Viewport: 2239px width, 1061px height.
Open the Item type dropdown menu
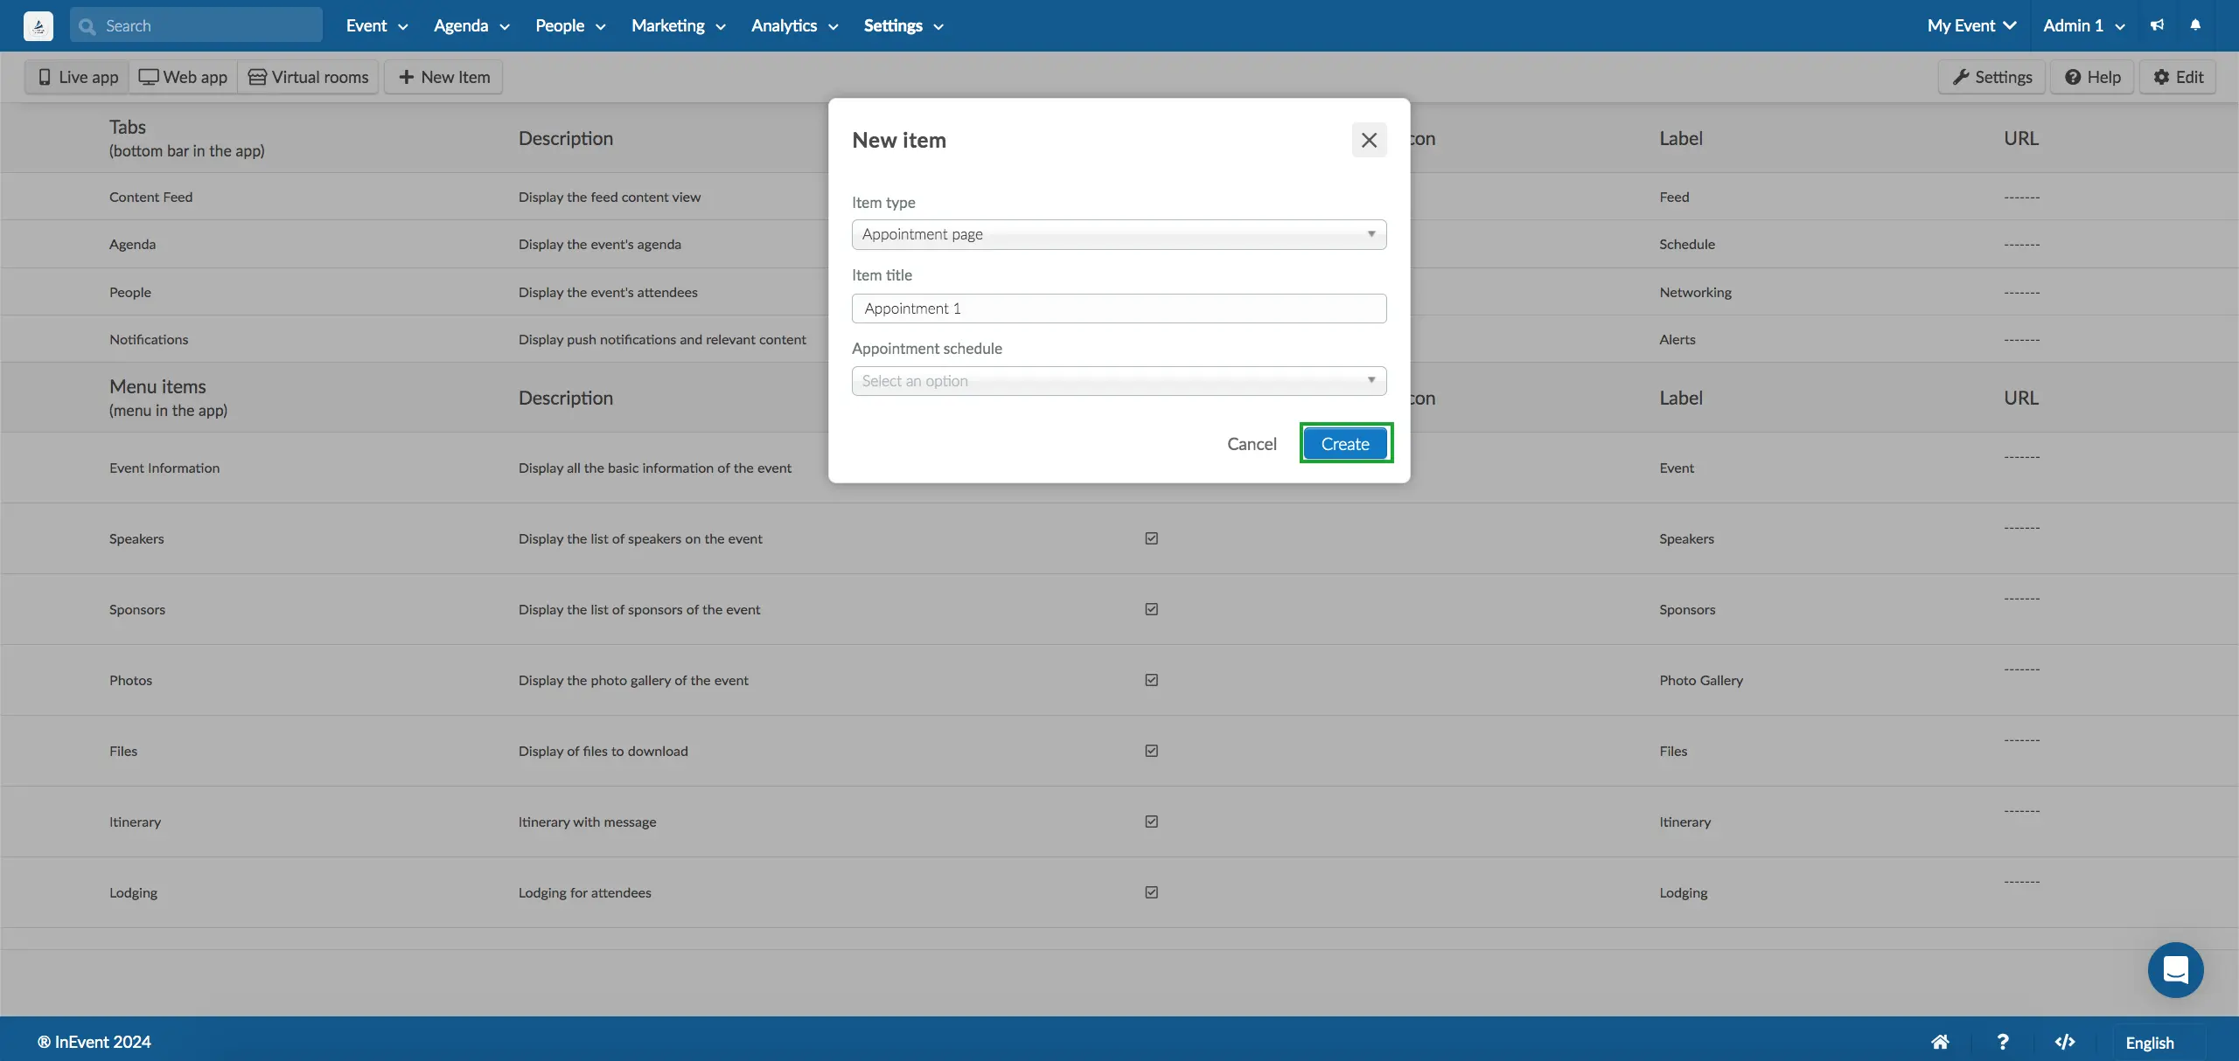pos(1118,234)
